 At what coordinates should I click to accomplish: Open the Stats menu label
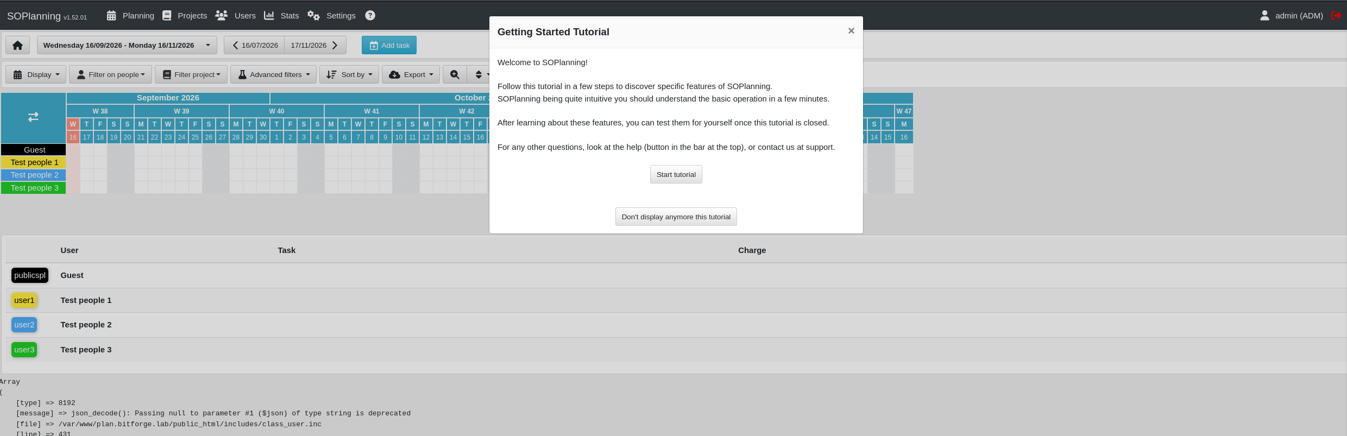tap(290, 16)
